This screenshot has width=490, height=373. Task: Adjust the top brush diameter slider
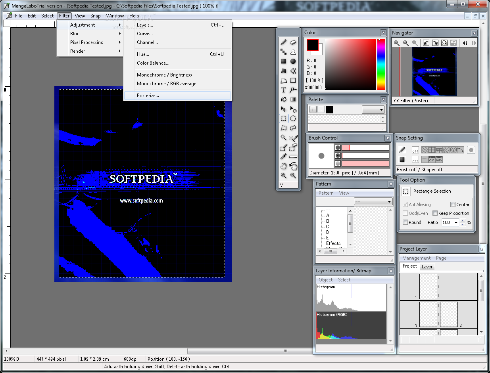(365, 148)
